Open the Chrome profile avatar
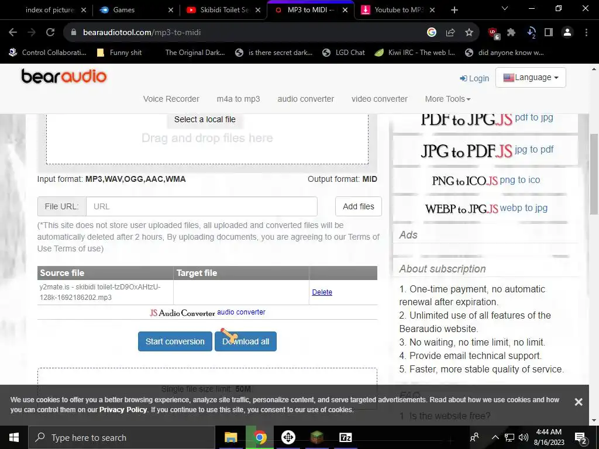Screen dimensions: 599x449 click(x=567, y=33)
